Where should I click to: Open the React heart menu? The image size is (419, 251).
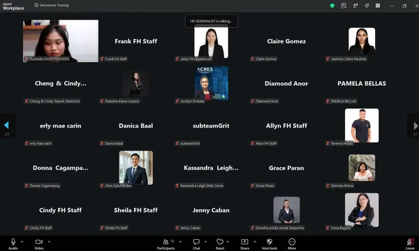tap(220, 243)
